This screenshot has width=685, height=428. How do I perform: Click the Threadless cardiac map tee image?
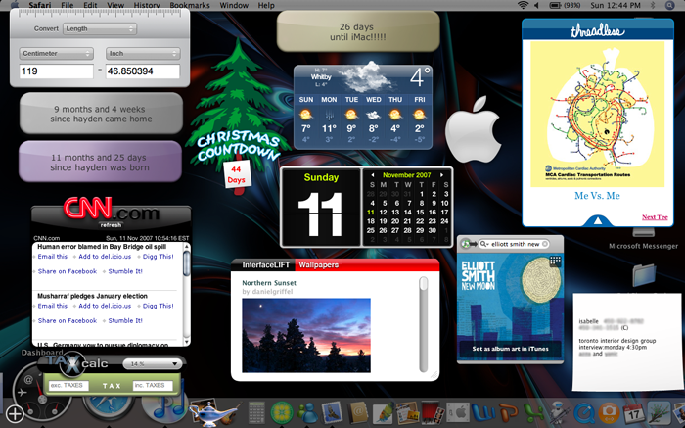click(597, 114)
